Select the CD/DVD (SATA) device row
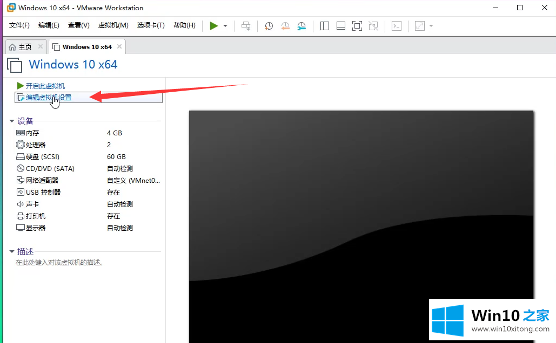 click(88, 168)
